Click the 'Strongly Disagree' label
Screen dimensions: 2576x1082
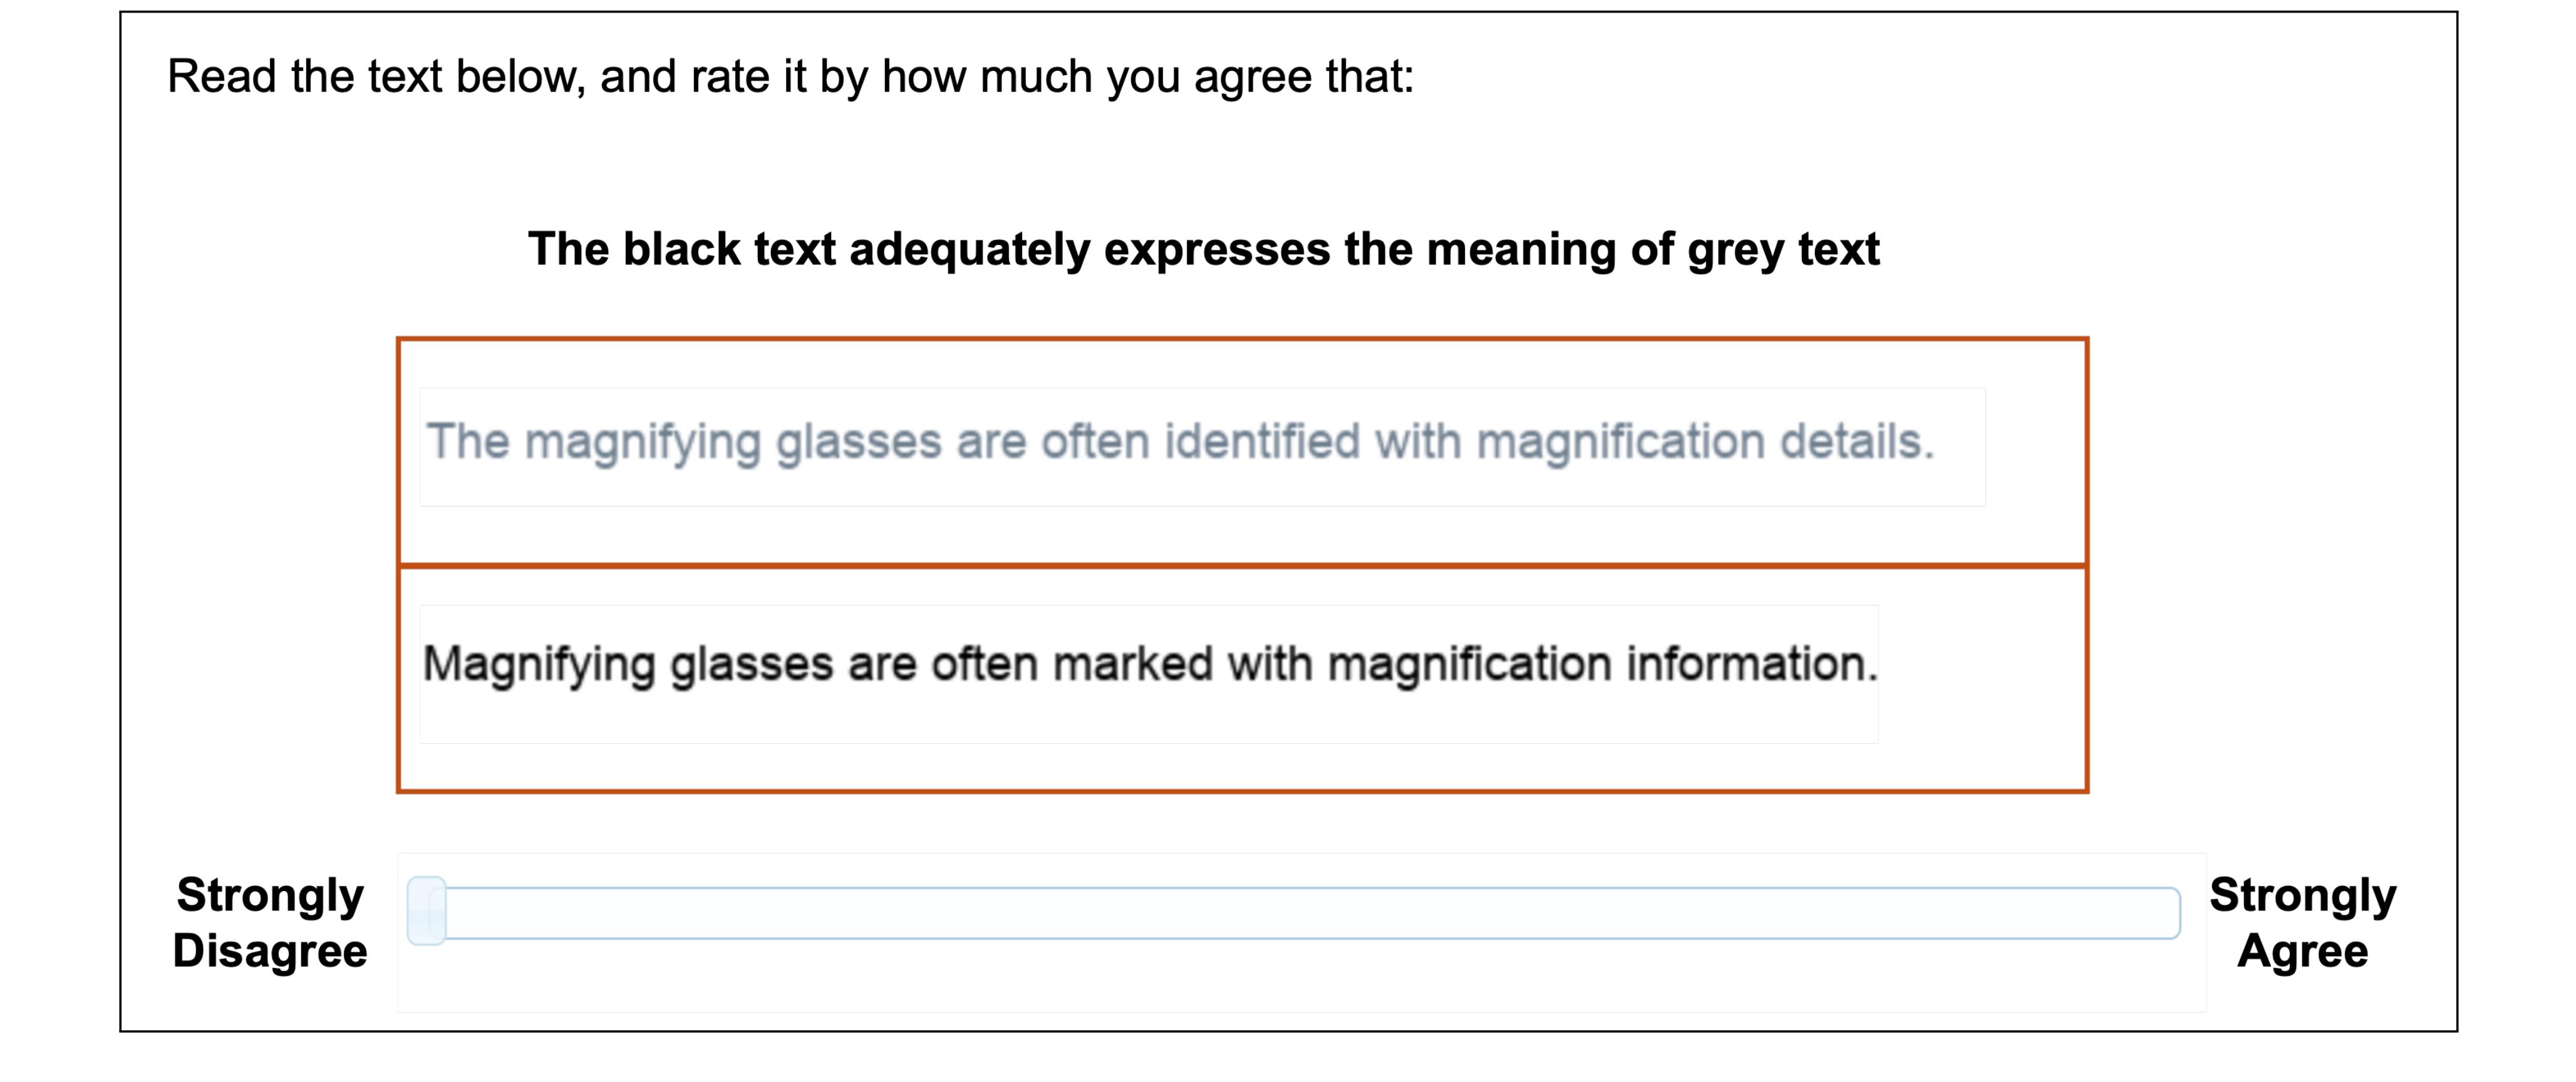(x=270, y=922)
